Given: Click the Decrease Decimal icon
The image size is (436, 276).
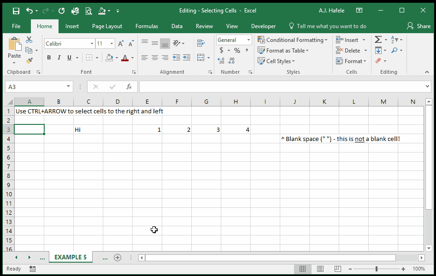Looking at the screenshot, I should pyautogui.click(x=231, y=61).
